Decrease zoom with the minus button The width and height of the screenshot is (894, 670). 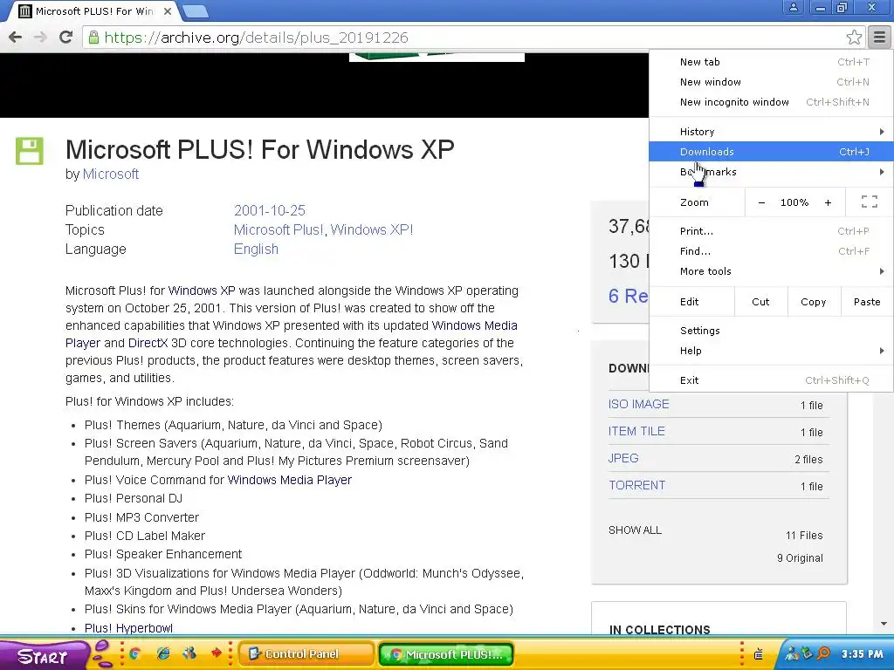761,202
